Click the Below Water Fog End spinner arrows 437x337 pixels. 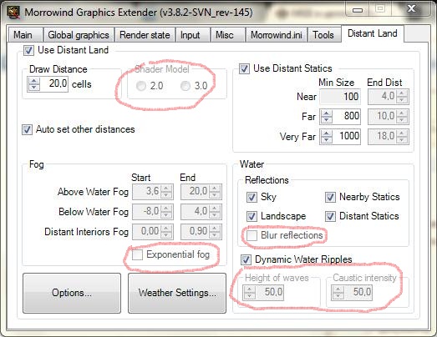point(215,212)
